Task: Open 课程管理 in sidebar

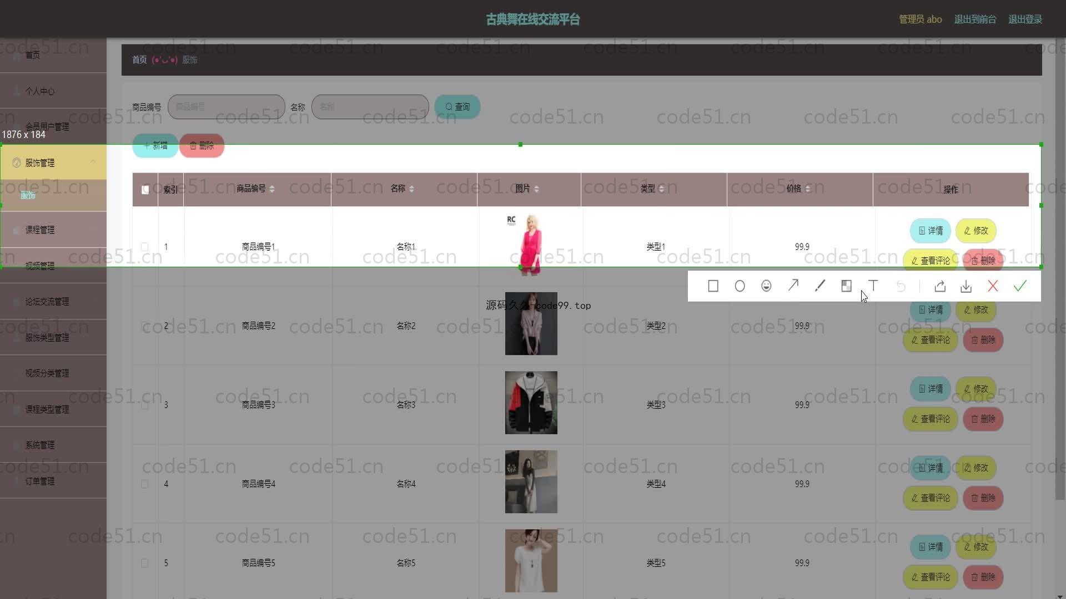Action: (x=40, y=230)
